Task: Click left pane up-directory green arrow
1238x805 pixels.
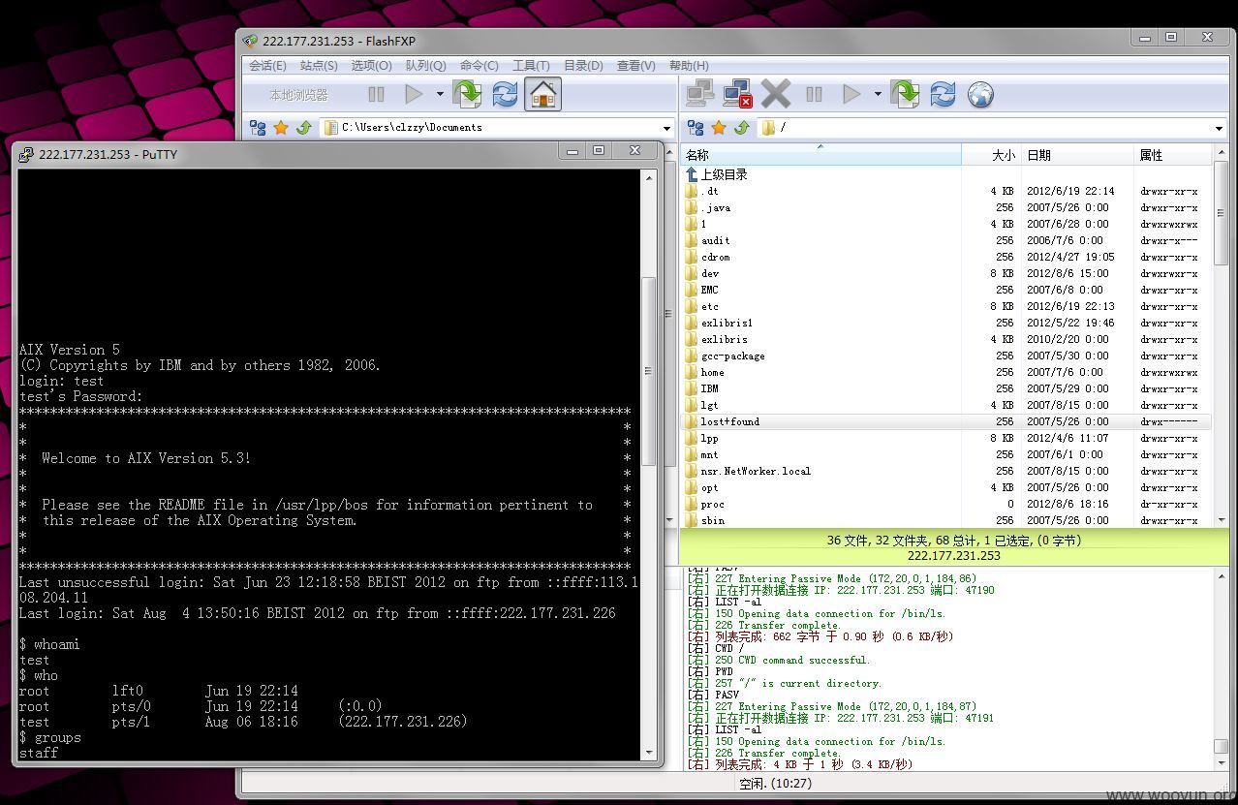Action: tap(304, 128)
